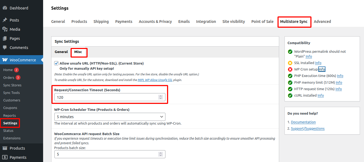Click Request Timeout stepper arrows
364x162 pixels.
[x=161, y=97]
